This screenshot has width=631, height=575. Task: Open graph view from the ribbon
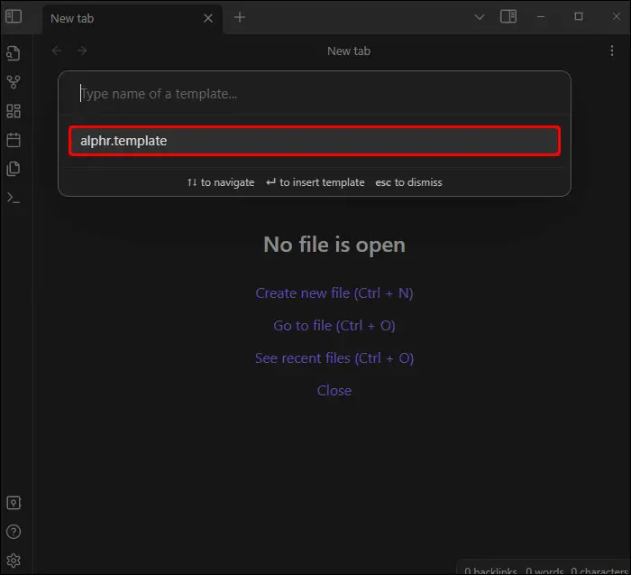point(14,82)
